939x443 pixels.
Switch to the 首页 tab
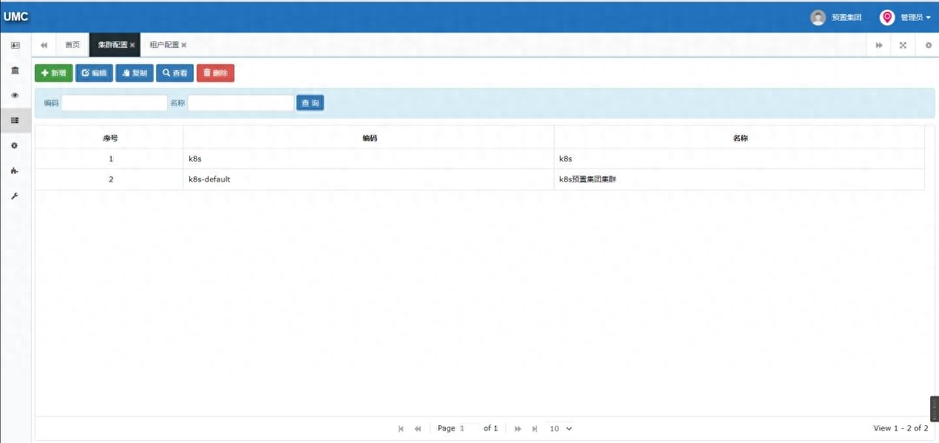coord(72,45)
